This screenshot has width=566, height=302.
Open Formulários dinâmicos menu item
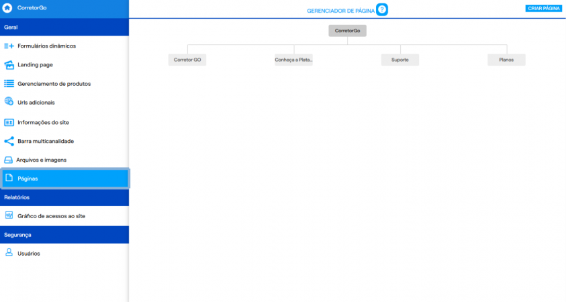click(64, 46)
